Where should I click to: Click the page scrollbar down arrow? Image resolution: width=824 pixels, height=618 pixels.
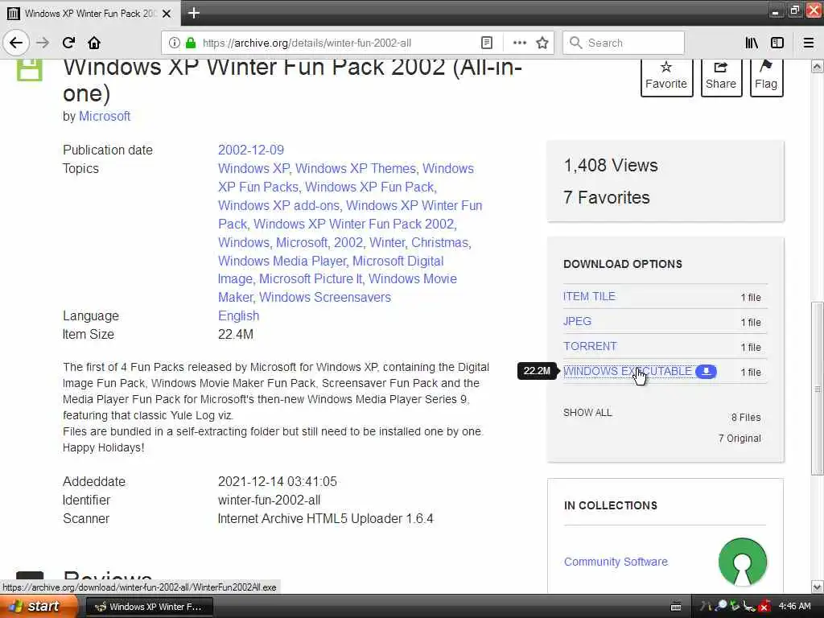click(817, 587)
